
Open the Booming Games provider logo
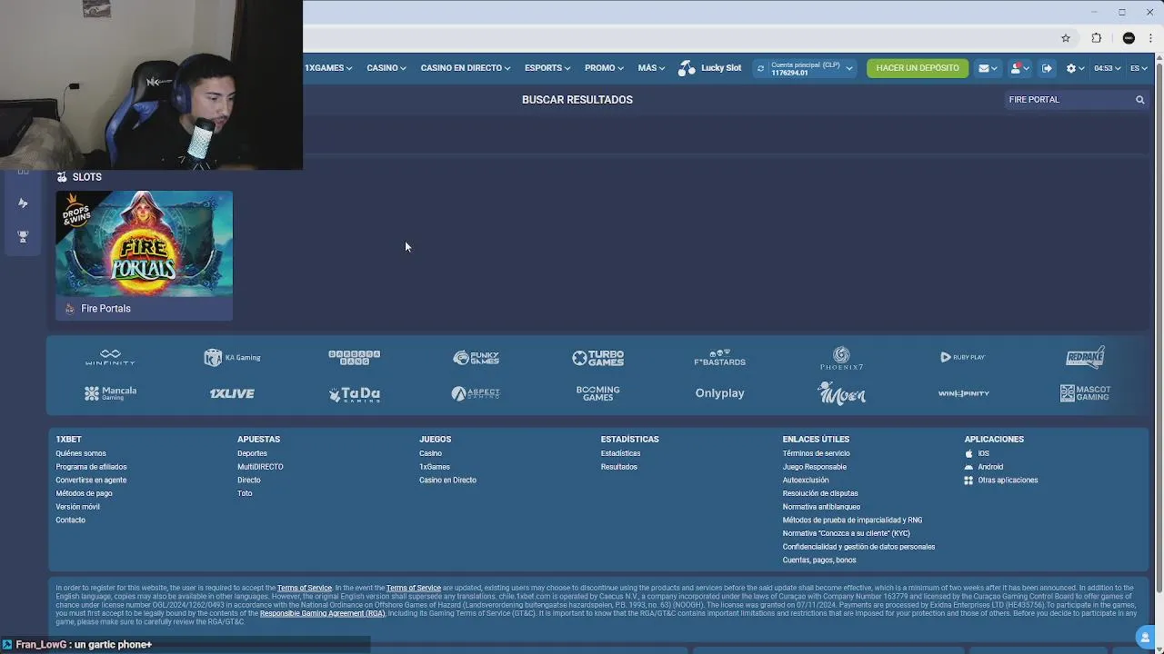click(x=597, y=393)
